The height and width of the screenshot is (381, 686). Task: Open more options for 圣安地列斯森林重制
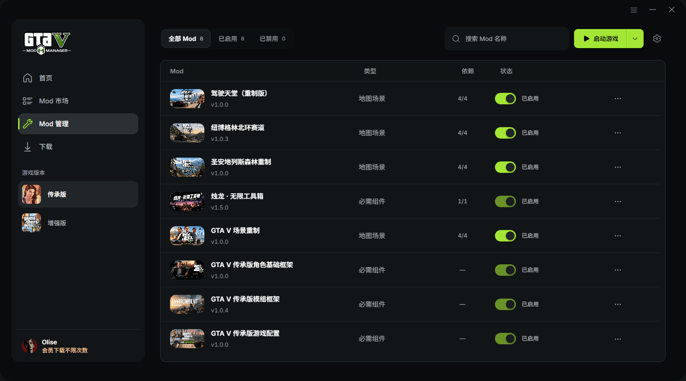coord(618,167)
